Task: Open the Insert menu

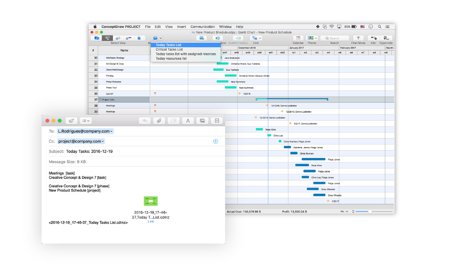Action: click(181, 27)
